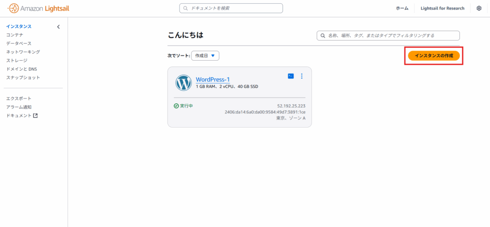Click the green running status check icon
The height and width of the screenshot is (227, 490).
[176, 106]
